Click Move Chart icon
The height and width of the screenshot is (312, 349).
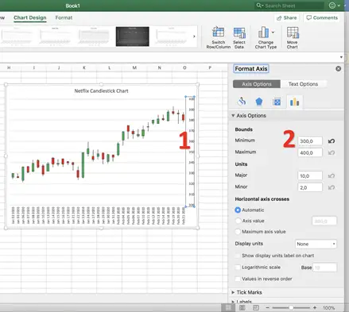[293, 33]
